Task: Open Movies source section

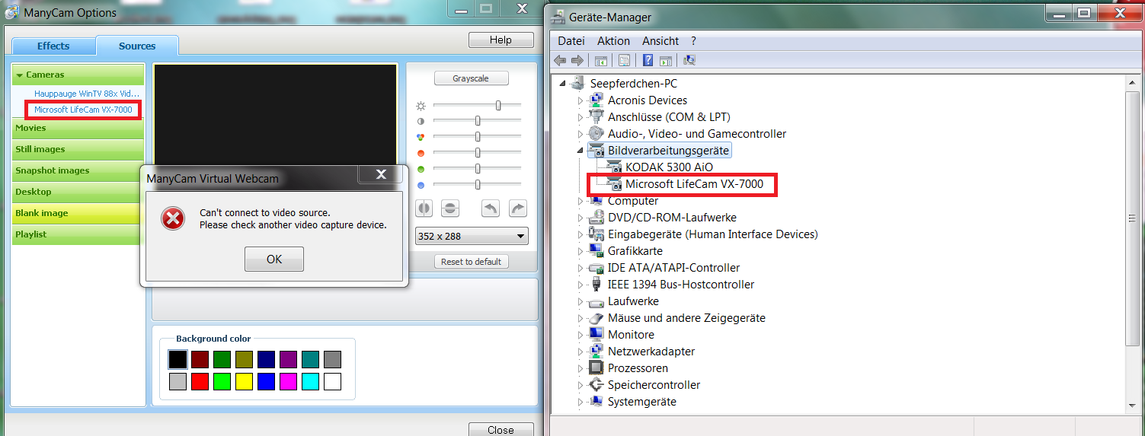Action: [78, 128]
